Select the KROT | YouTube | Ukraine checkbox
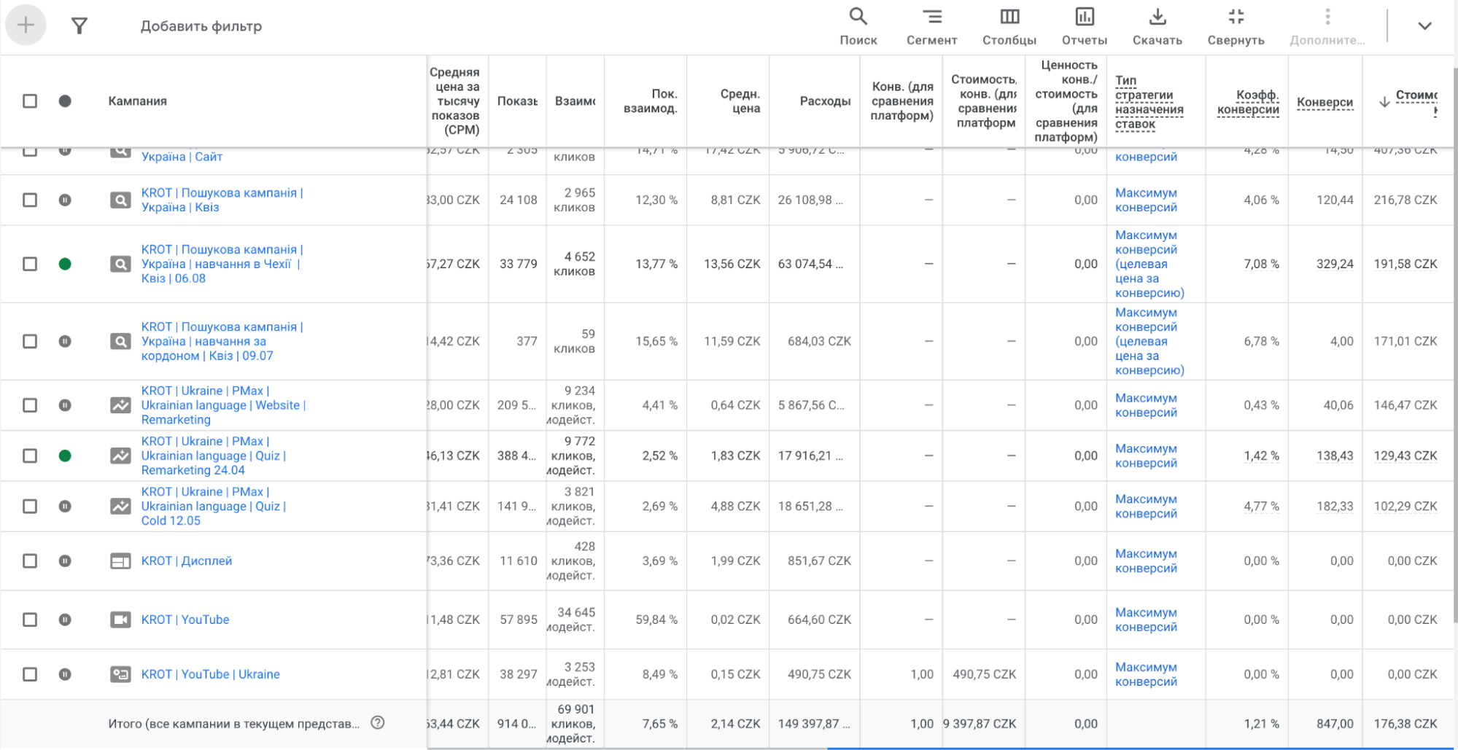Screen dimensions: 1458x750 [x=30, y=674]
